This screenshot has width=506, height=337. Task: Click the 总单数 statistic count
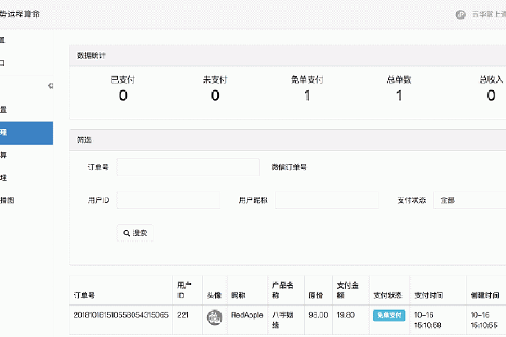click(399, 95)
